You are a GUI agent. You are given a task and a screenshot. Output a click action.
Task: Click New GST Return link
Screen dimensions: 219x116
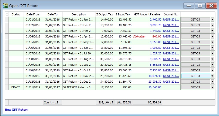pos(17,110)
